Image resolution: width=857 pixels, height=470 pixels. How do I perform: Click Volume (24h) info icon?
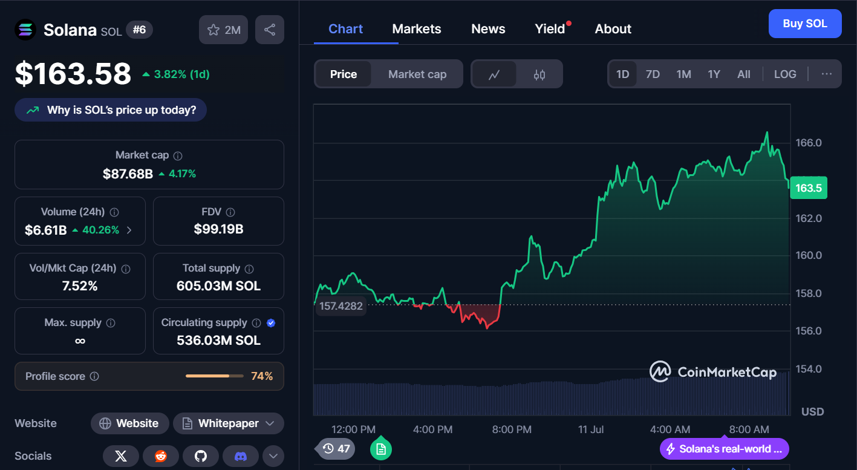pyautogui.click(x=114, y=212)
